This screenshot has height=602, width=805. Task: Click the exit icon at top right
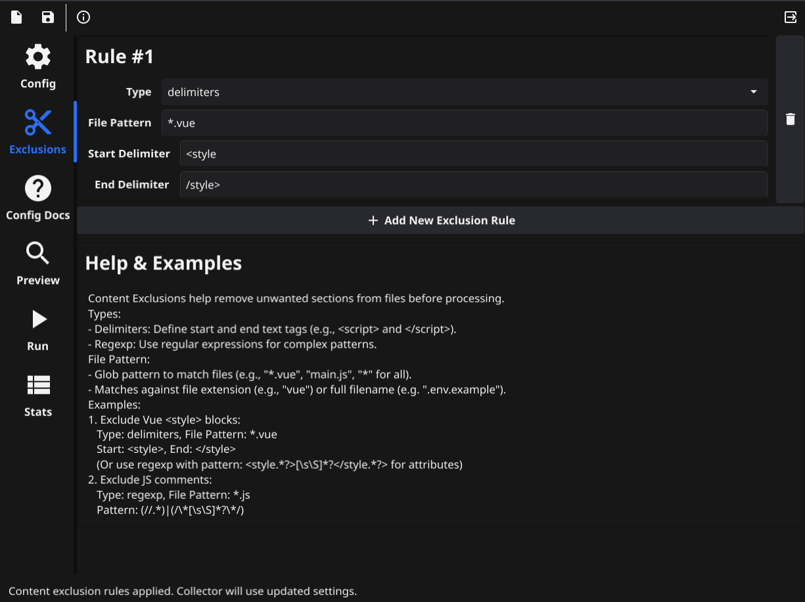pyautogui.click(x=791, y=17)
